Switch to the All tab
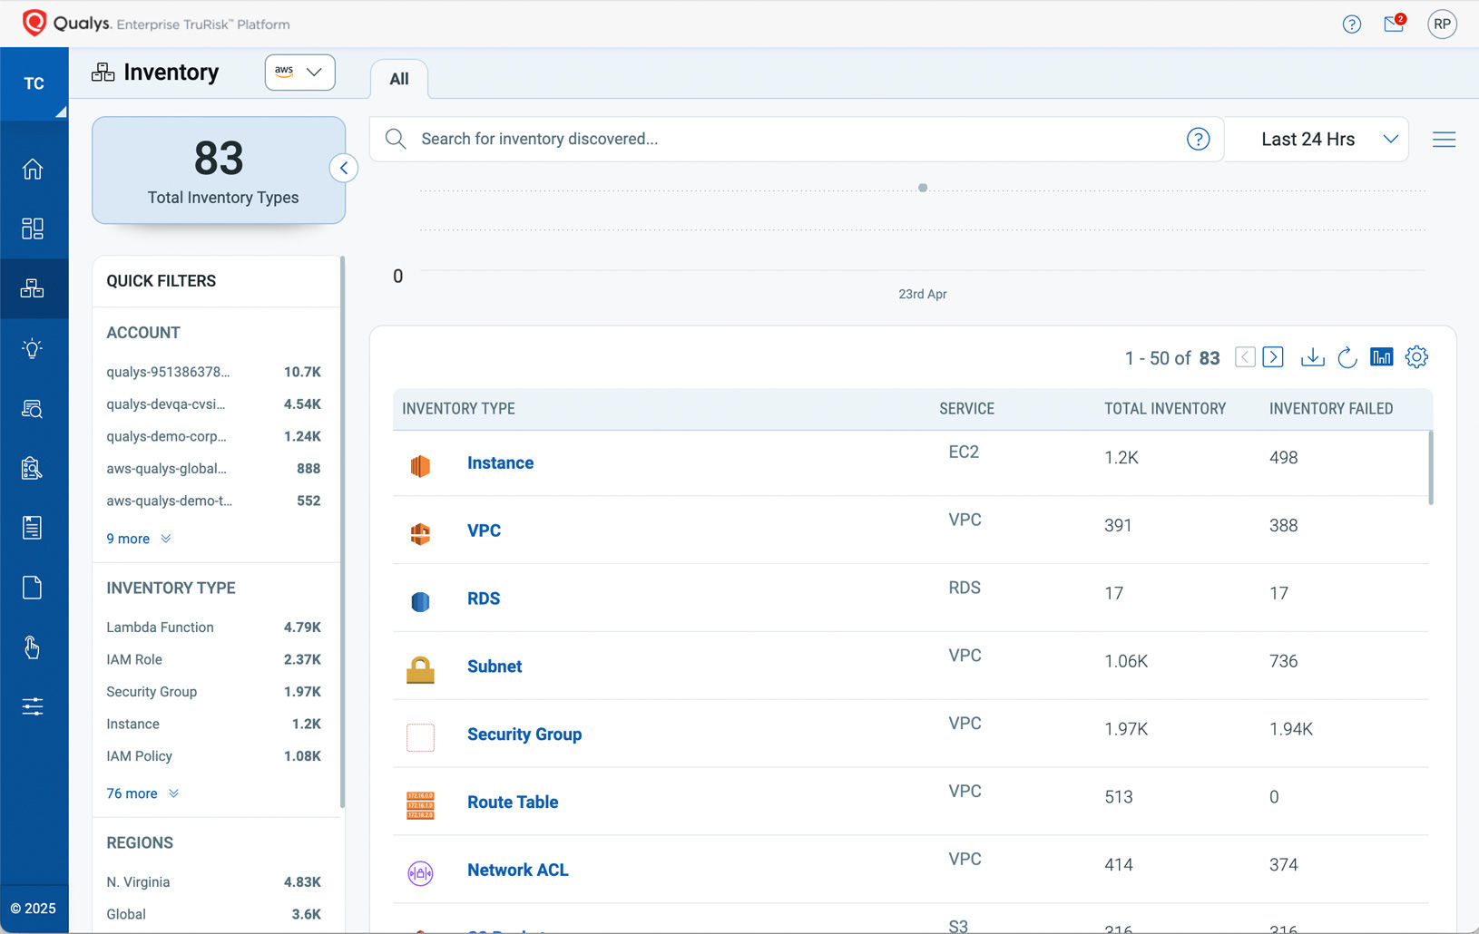1479x934 pixels. coord(399,79)
